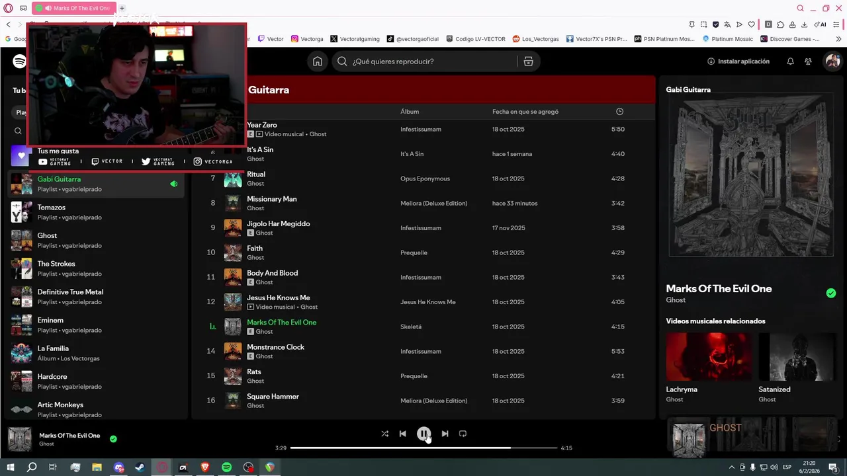Open the Windows Start button
This screenshot has width=847, height=476.
[10, 467]
